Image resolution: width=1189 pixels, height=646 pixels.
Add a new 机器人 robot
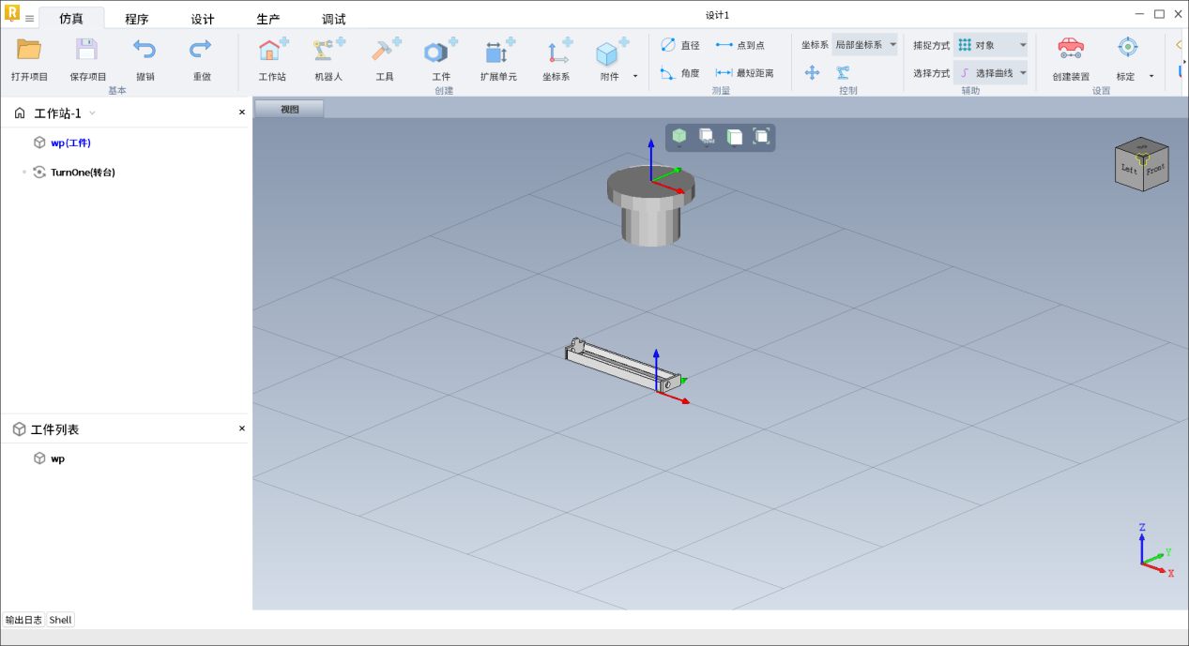[x=328, y=52]
